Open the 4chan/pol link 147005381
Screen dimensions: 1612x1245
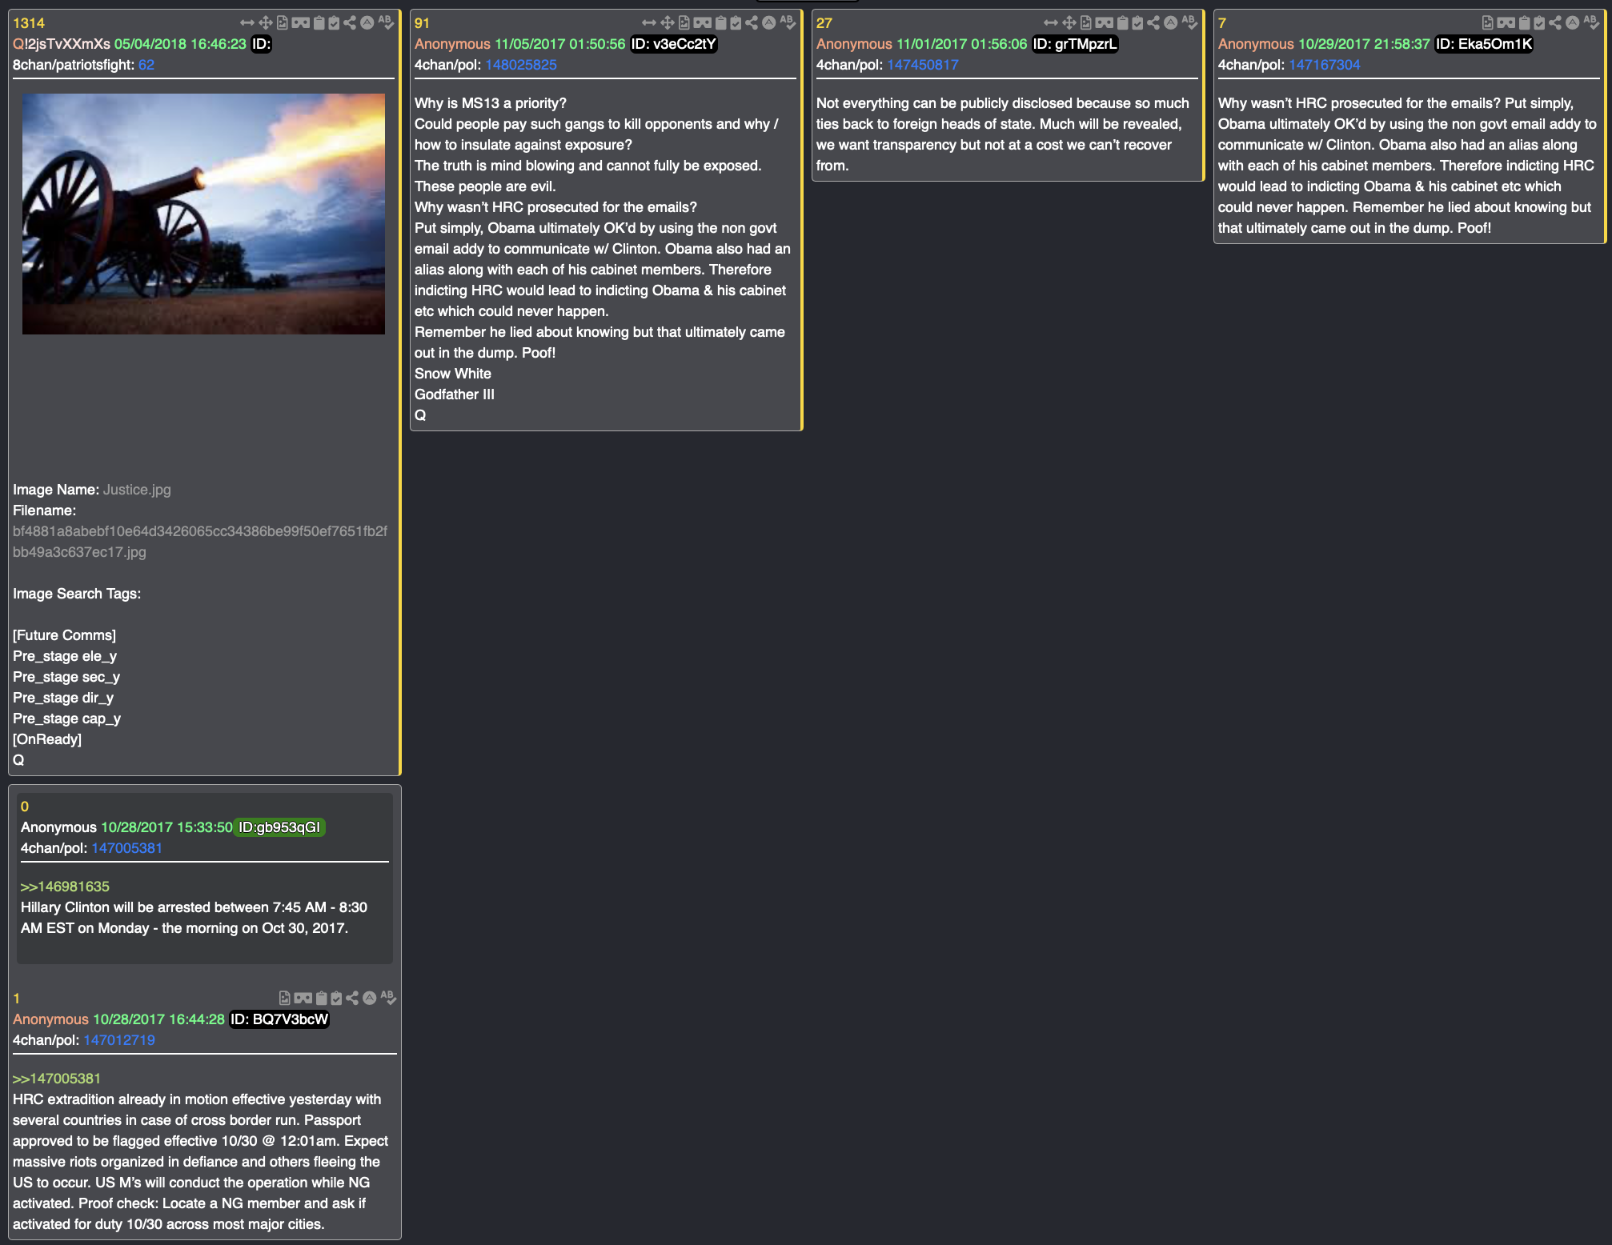127,848
